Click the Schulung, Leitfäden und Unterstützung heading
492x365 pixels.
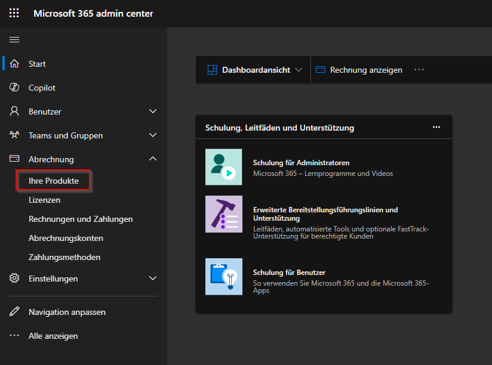coord(279,128)
